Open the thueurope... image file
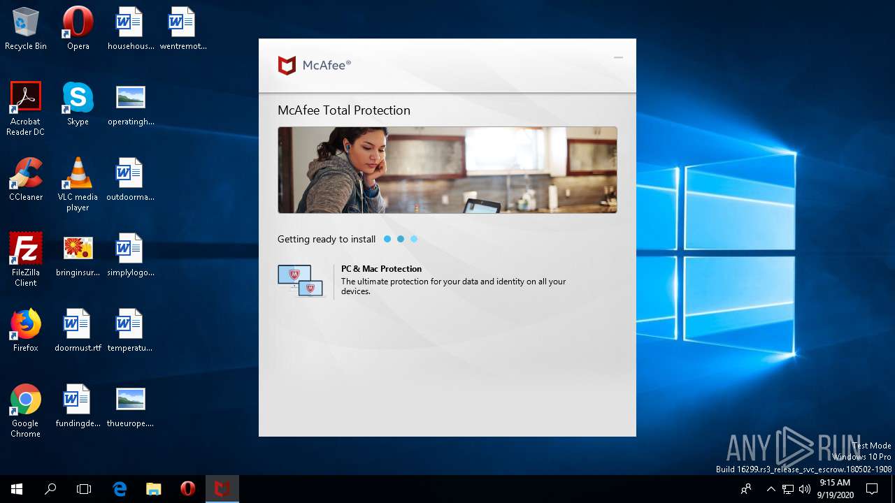The width and height of the screenshot is (895, 503). point(130,406)
